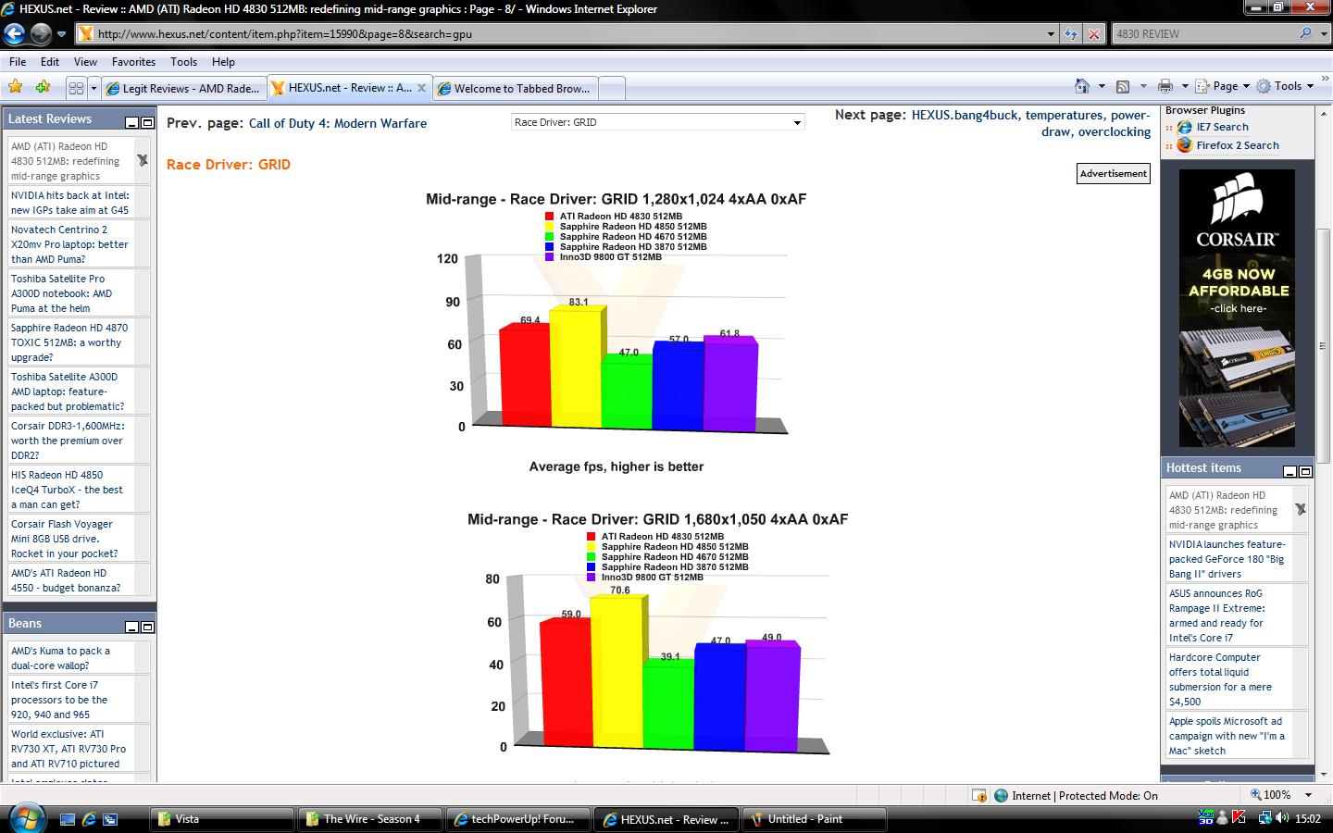1333x833 pixels.
Task: Expand the Home button dropdown arrow
Action: (1101, 86)
